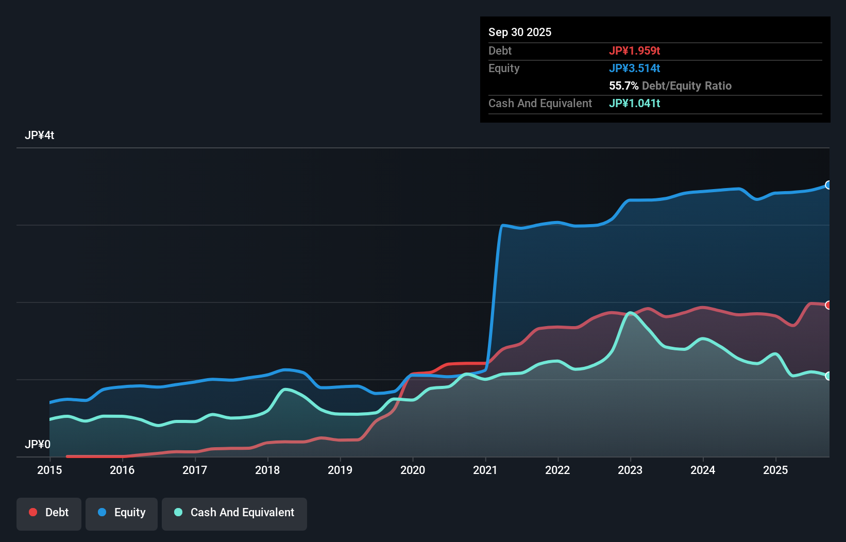Toggle the Debt series visibility
The image size is (846, 542).
(x=49, y=513)
